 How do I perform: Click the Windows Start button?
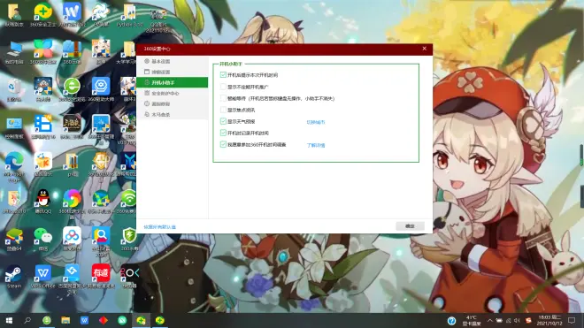point(9,320)
